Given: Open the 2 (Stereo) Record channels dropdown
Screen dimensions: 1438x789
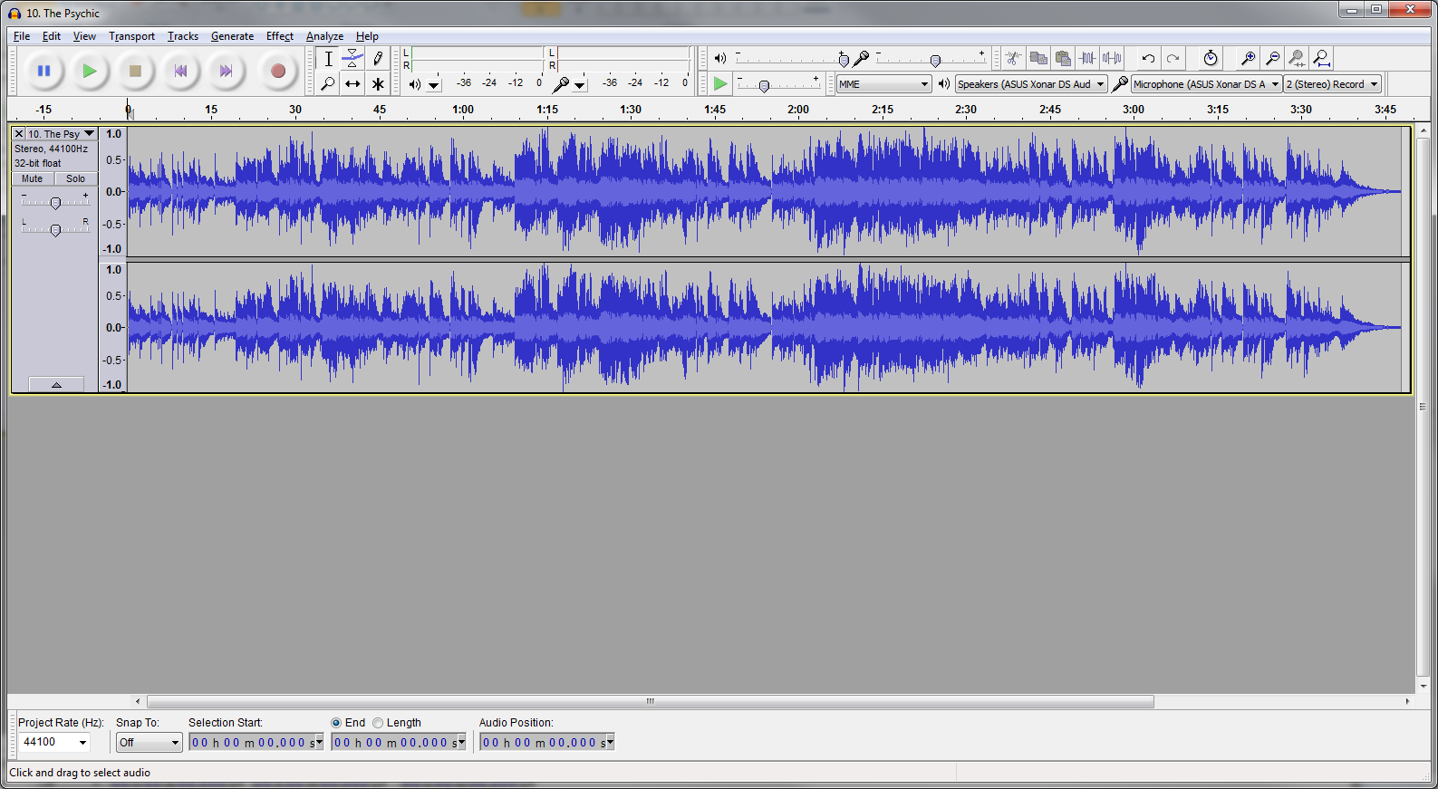Looking at the screenshot, I should (x=1332, y=84).
